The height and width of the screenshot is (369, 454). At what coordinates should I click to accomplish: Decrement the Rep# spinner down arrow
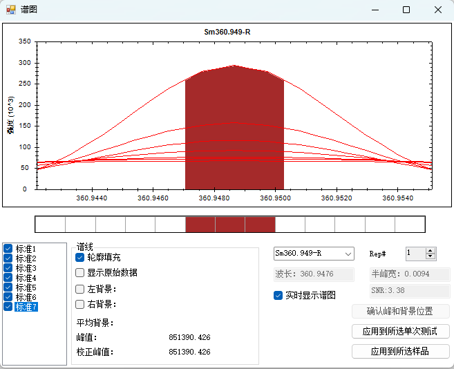coord(431,257)
